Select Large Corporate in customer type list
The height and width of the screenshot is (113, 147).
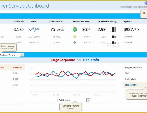133,68
